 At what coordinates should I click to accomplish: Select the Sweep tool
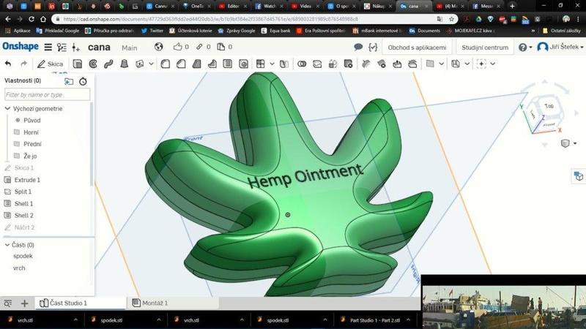point(108,64)
